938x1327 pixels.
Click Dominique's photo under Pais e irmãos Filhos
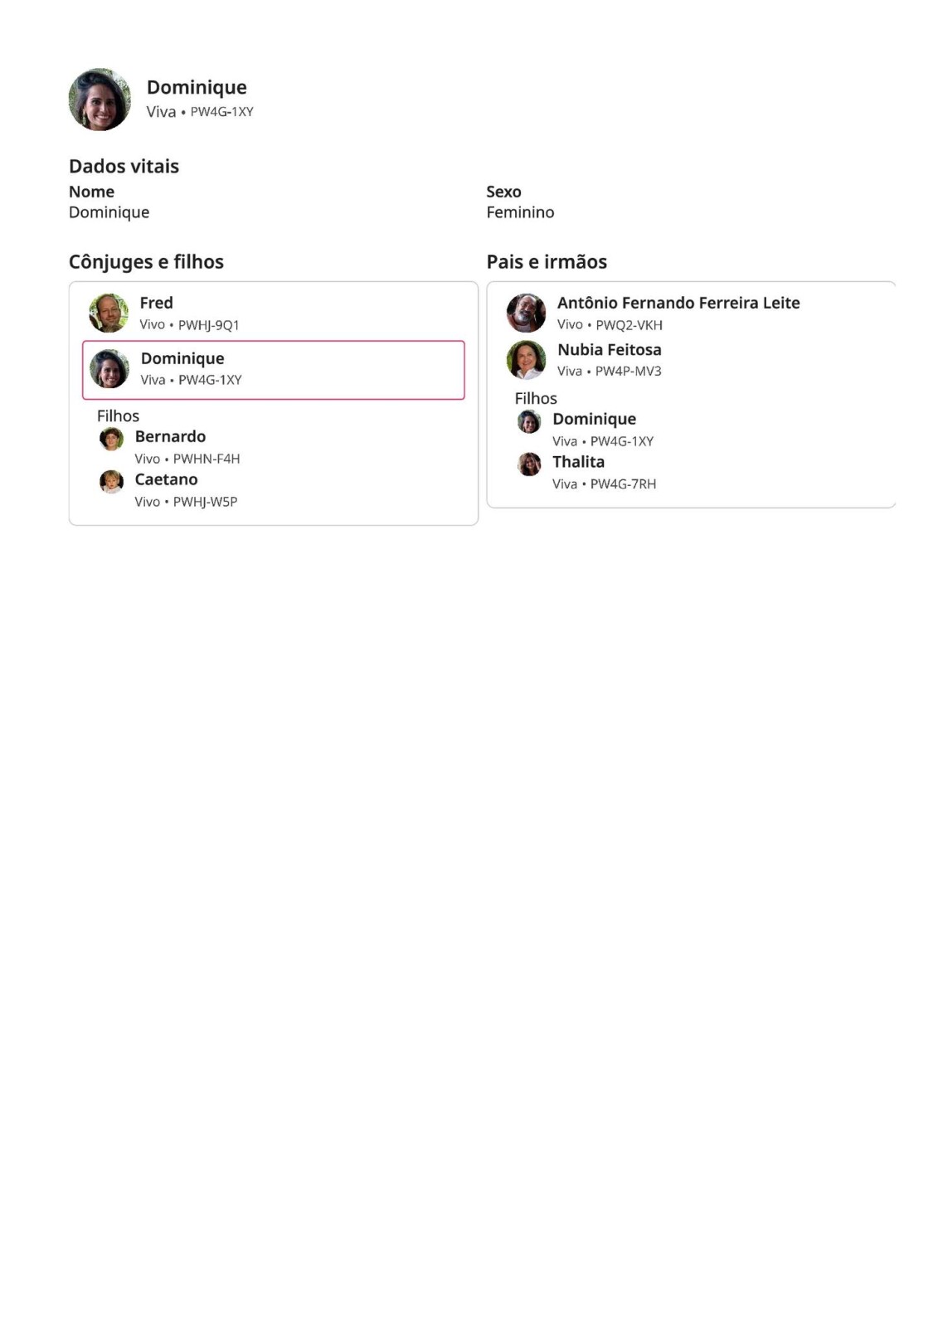click(529, 421)
